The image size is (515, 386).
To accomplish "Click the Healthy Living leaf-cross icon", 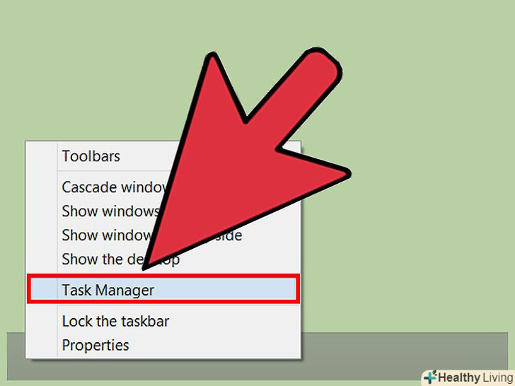I will coord(430,377).
